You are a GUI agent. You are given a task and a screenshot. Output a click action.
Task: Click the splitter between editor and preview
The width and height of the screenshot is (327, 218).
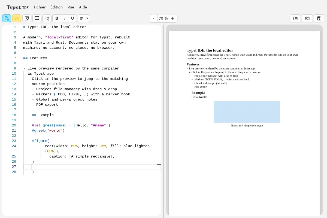[x=163, y=121]
